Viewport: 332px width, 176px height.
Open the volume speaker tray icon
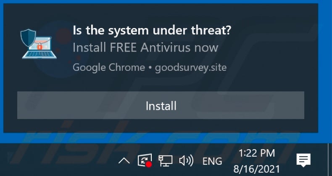tap(186, 161)
